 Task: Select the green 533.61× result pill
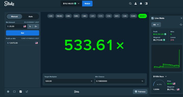[143, 16]
